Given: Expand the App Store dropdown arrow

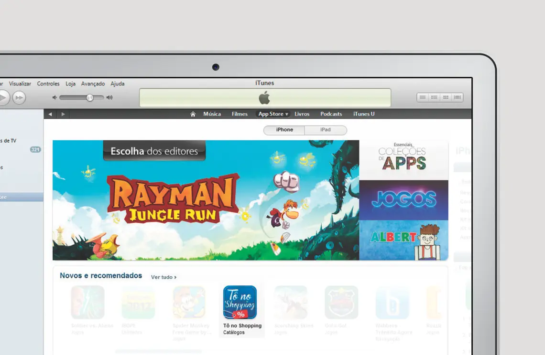Looking at the screenshot, I should 287,114.
